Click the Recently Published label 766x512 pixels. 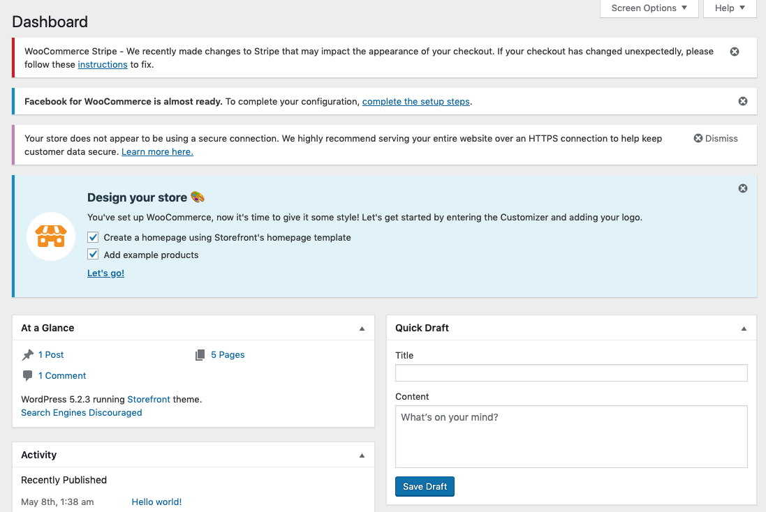(64, 481)
